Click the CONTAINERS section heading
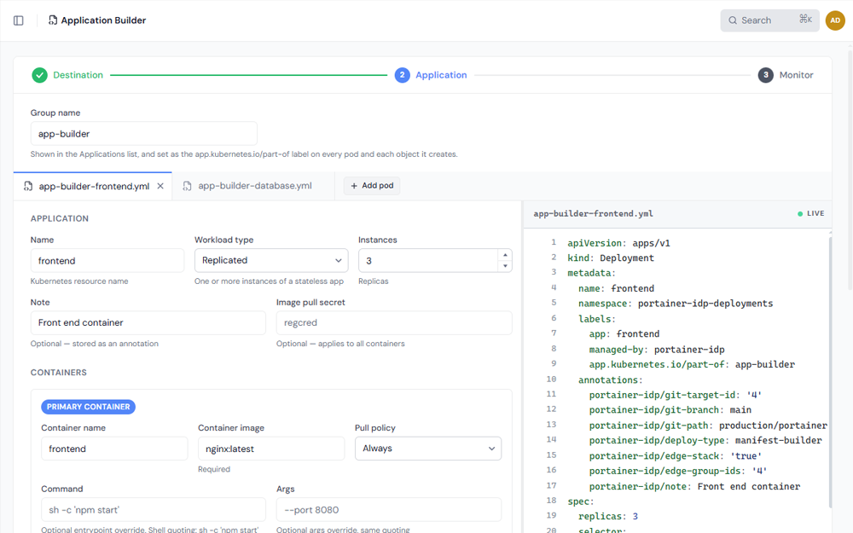 pyautogui.click(x=58, y=373)
